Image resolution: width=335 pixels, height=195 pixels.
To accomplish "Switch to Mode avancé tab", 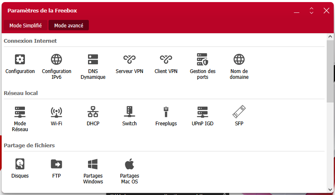I will pyautogui.click(x=68, y=25).
